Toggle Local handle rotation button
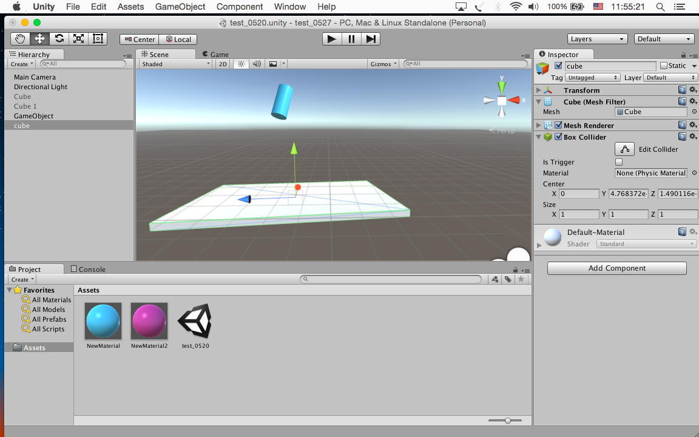 click(x=178, y=39)
